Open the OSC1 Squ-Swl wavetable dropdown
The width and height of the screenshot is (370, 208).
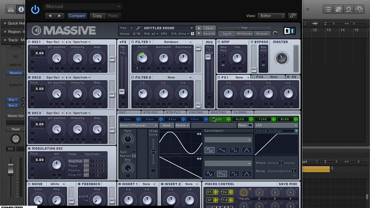pos(55,42)
